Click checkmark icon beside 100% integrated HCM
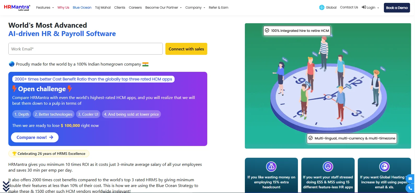 pos(267,31)
